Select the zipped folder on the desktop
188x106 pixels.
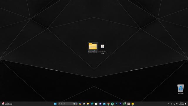[x=93, y=47]
